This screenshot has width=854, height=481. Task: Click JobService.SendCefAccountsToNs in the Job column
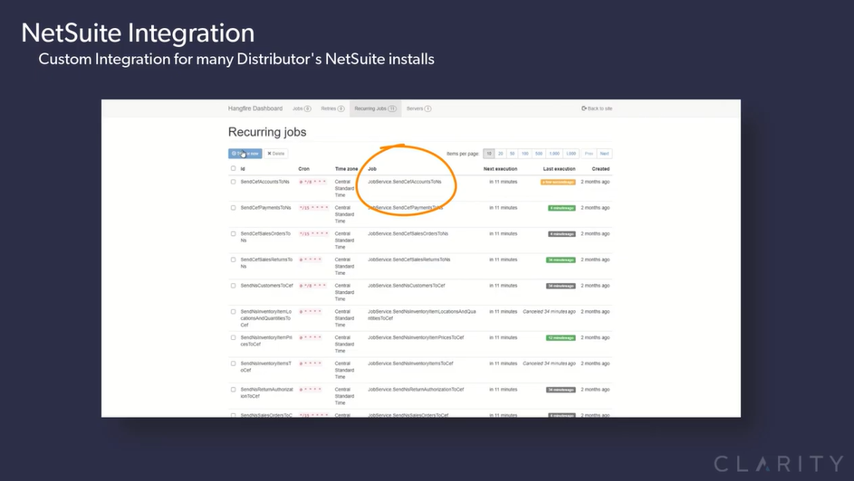click(x=405, y=182)
